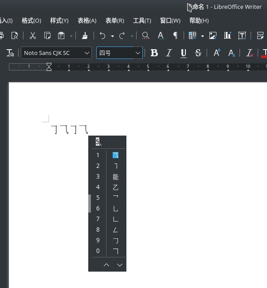
Task: Open the Redo history dropdown arrow
Action: (132, 36)
